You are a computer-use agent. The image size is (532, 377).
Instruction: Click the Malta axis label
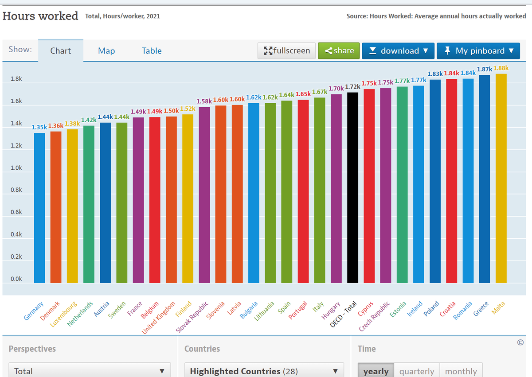tap(499, 307)
